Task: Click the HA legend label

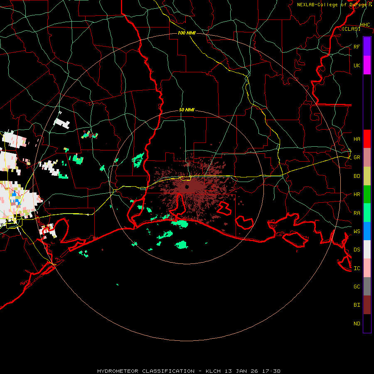Action: click(x=357, y=139)
